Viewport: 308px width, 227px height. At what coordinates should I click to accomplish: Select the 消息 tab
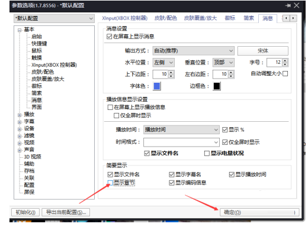point(268,18)
